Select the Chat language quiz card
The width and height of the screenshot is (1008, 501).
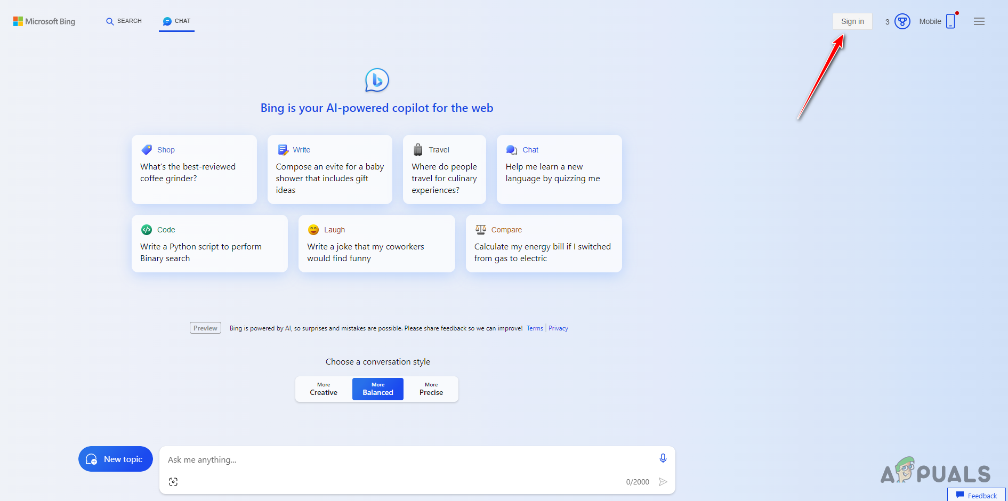pyautogui.click(x=559, y=169)
